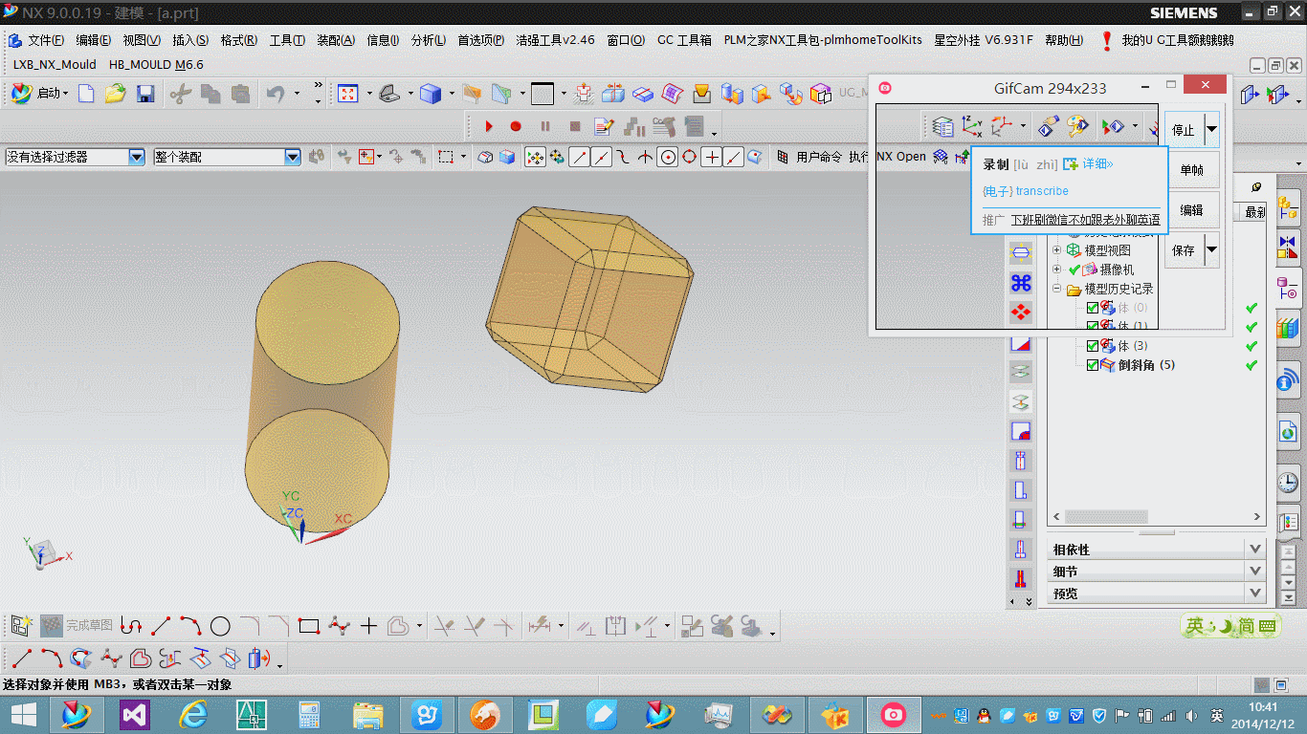Select the Circle sketch tool
Screen dimensions: 1307x734
(220, 626)
